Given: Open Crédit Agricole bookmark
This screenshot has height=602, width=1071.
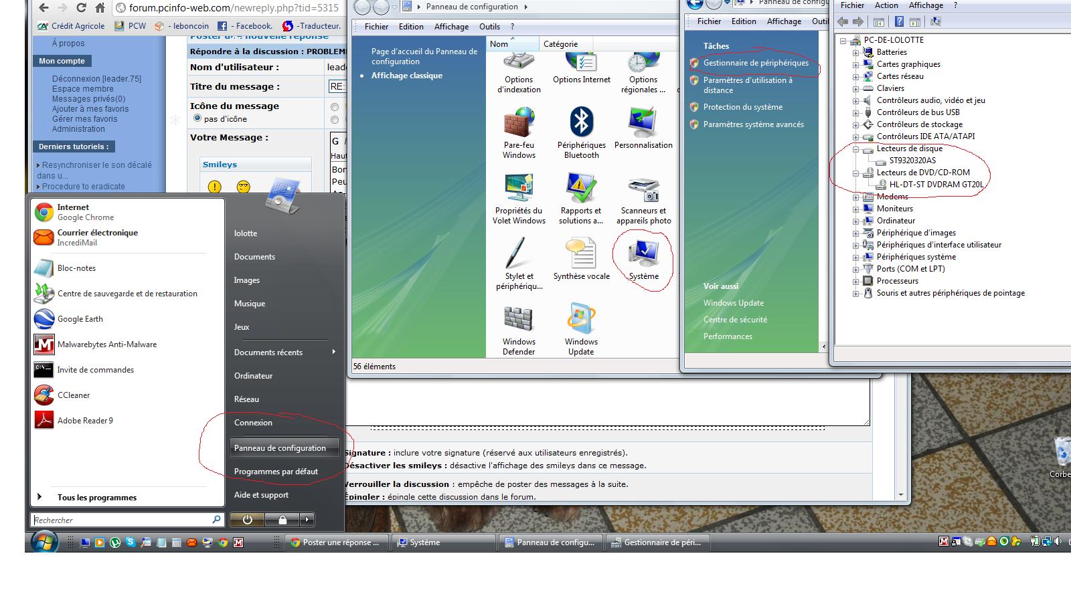Looking at the screenshot, I should [71, 26].
